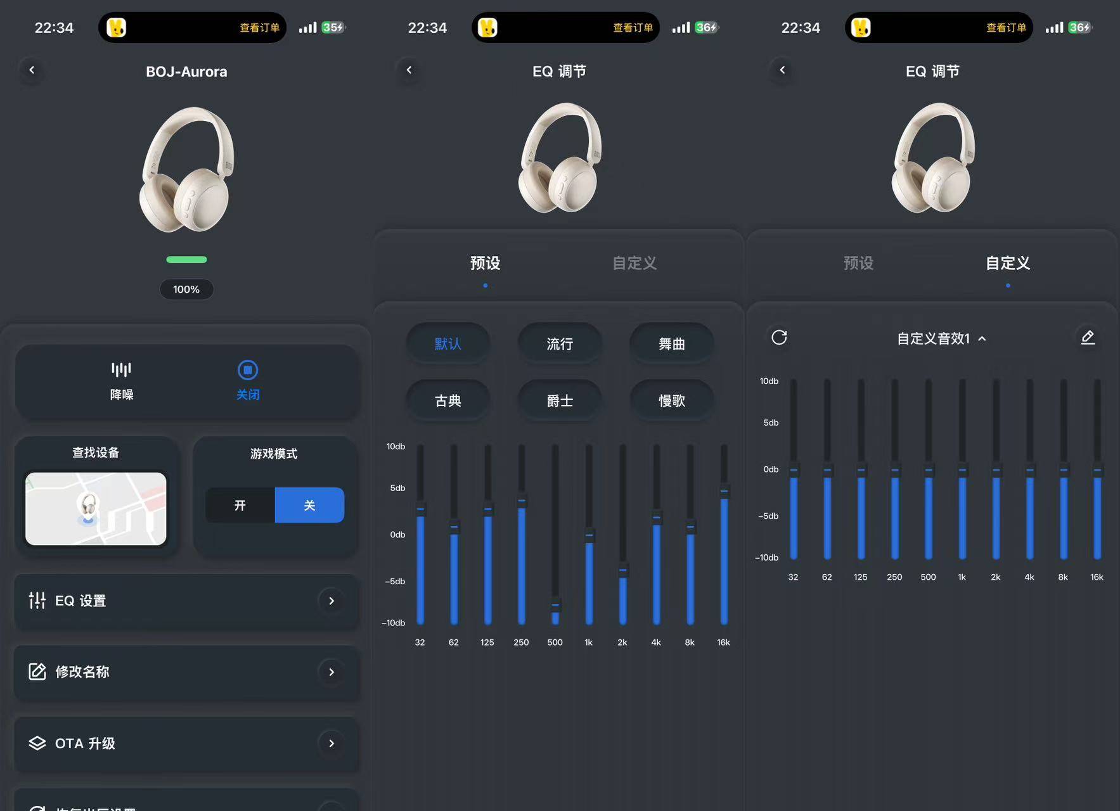The image size is (1120, 811).
Task: Expand the 自定义音效1 dropdown
Action: [x=941, y=338]
